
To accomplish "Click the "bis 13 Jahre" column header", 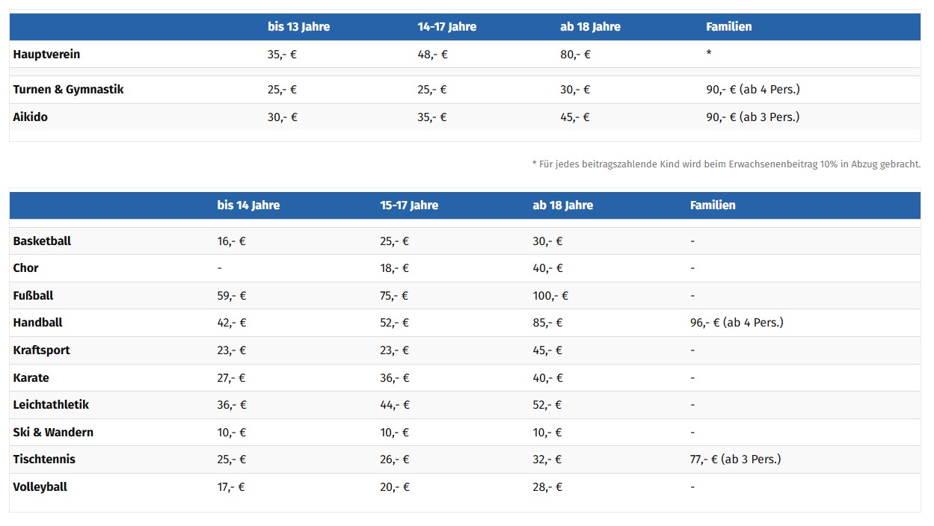I will (x=298, y=27).
